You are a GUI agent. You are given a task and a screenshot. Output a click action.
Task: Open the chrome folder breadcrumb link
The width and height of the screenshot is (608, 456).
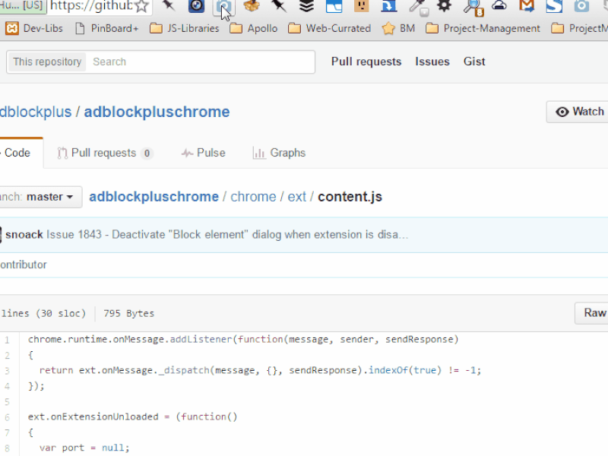click(x=253, y=197)
